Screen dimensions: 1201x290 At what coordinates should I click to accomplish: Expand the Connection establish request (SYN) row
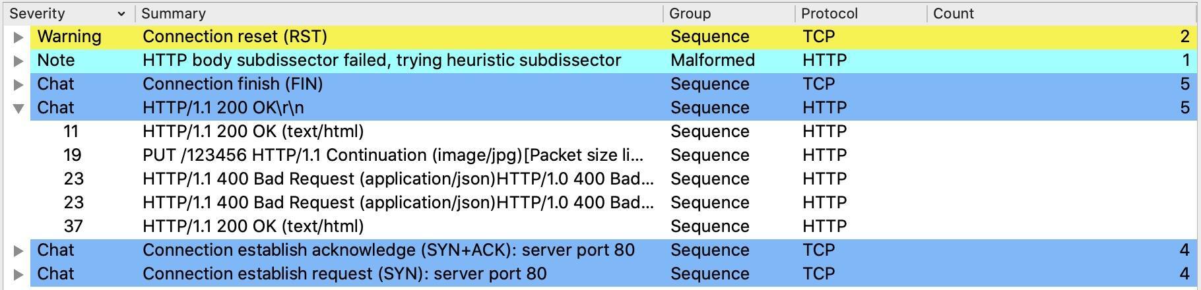coord(18,274)
